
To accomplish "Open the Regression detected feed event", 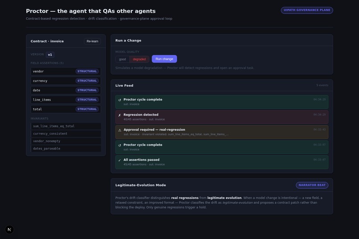I will pyautogui.click(x=222, y=117).
